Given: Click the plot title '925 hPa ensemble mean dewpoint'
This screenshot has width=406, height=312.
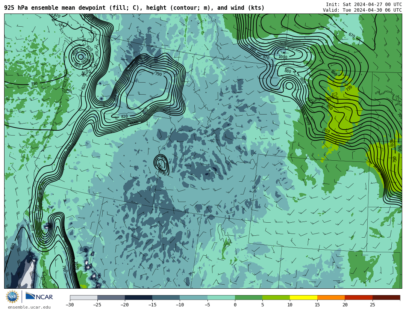Looking at the screenshot, I should [55, 8].
